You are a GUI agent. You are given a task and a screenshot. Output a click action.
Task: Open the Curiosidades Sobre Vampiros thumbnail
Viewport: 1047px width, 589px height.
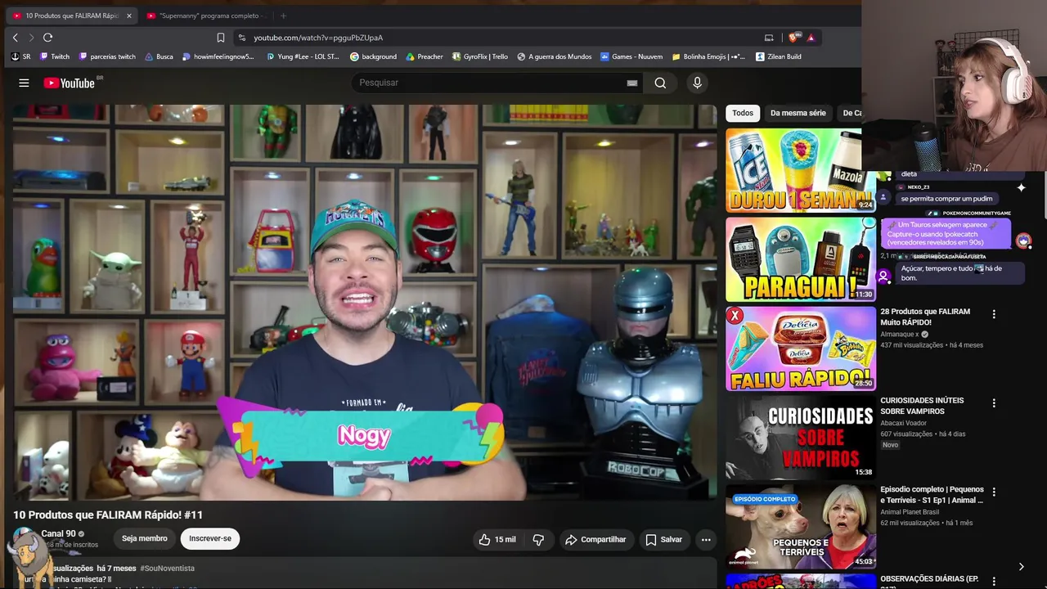(800, 437)
